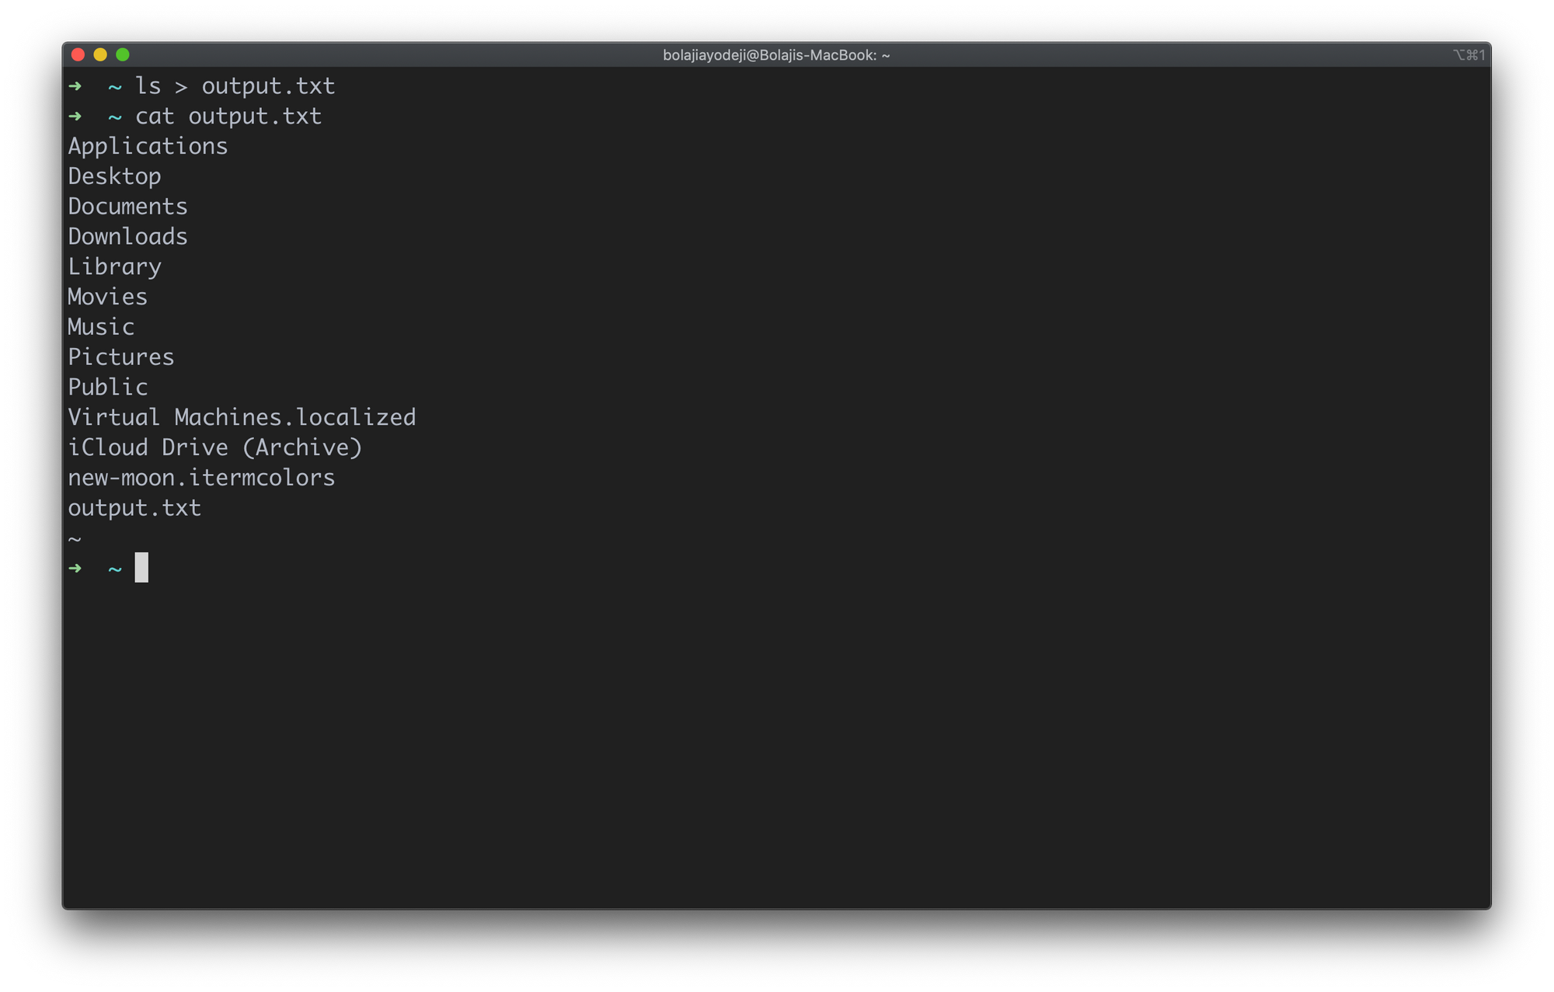Click the yellow minimize button
The height and width of the screenshot is (992, 1554).
pyautogui.click(x=102, y=54)
